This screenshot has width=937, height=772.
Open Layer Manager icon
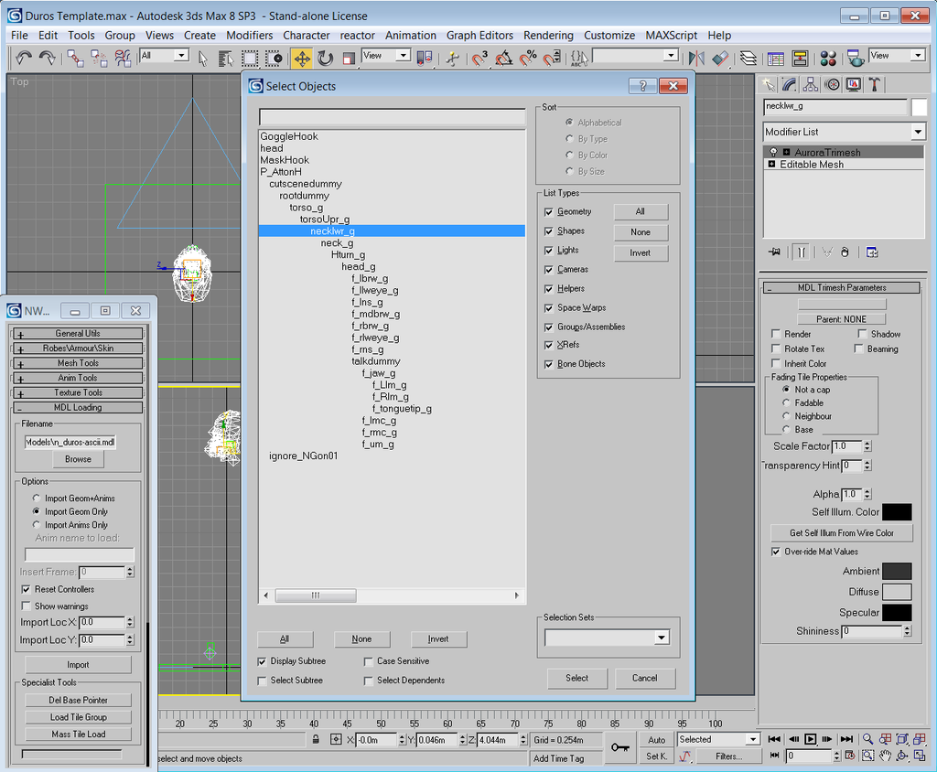[x=748, y=58]
